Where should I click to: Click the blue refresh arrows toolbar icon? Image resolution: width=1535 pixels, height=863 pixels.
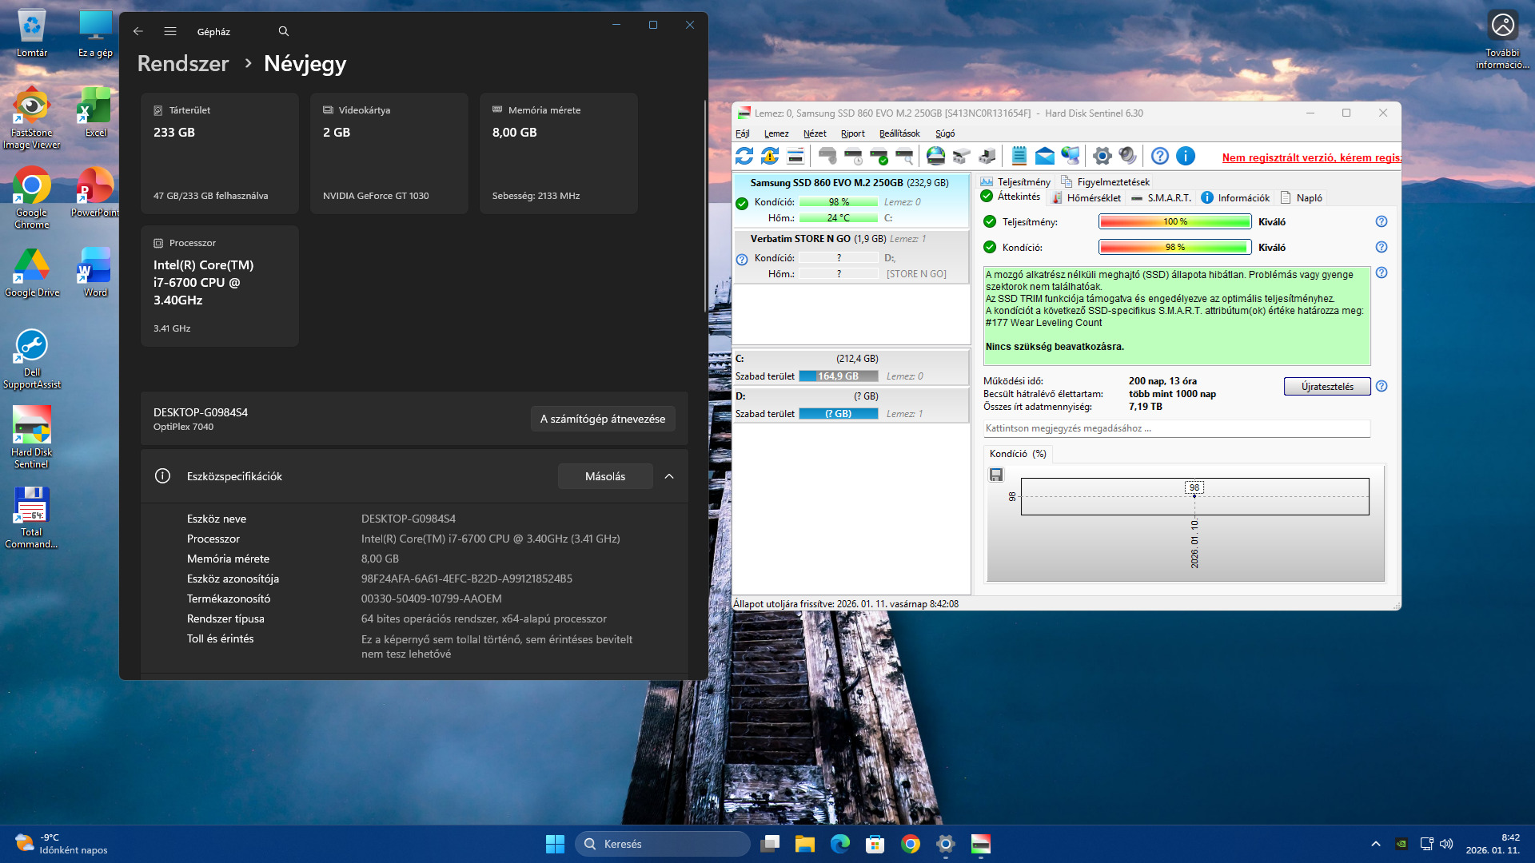coord(744,157)
